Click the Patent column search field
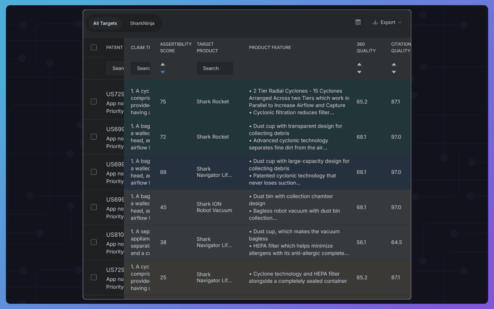This screenshot has width=494, height=309. (x=115, y=68)
